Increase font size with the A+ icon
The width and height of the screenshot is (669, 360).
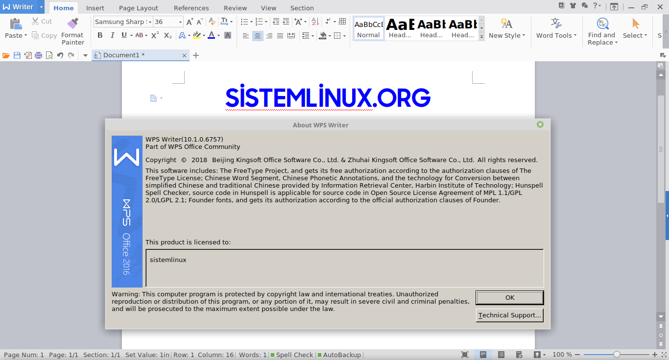pyautogui.click(x=190, y=22)
